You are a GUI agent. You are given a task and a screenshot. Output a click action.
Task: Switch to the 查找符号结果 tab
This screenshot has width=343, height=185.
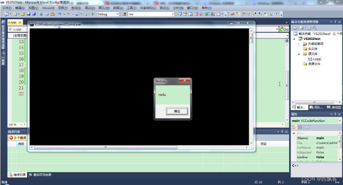[40, 175]
